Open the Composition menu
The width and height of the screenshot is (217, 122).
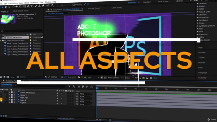coord(13,3)
